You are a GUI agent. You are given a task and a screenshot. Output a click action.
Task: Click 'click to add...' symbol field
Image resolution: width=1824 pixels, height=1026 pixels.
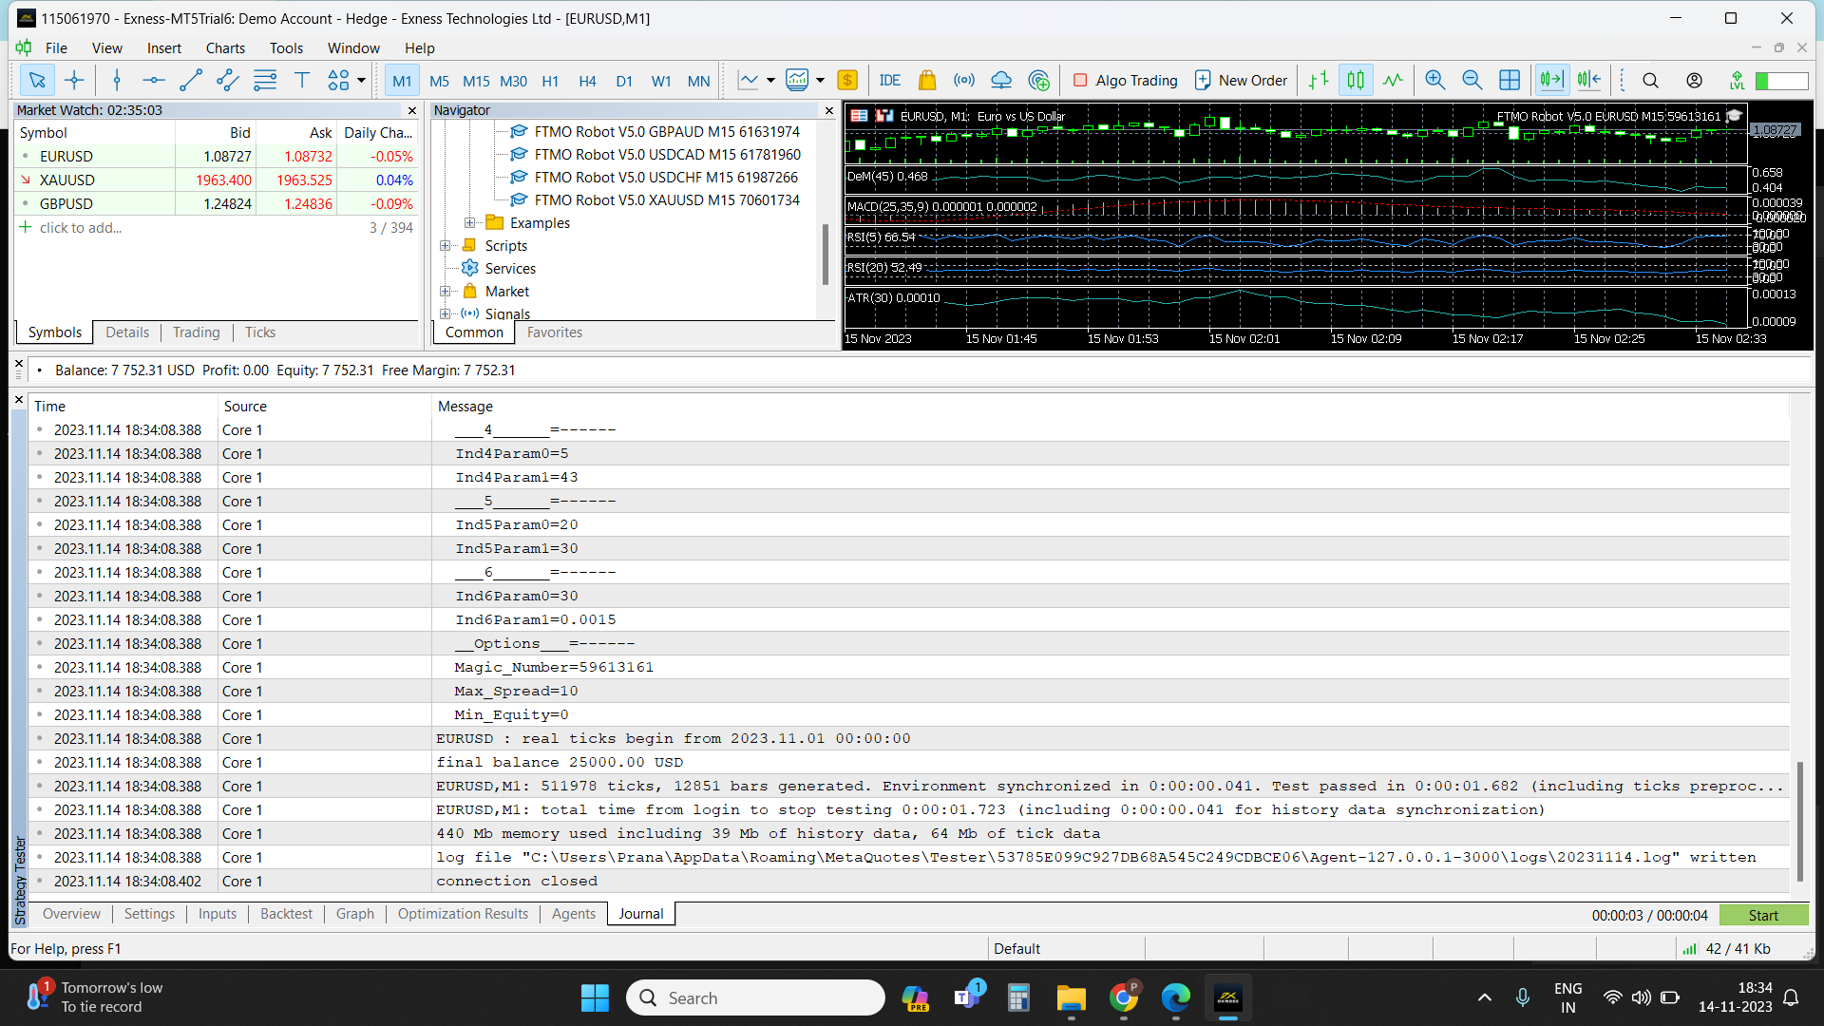pyautogui.click(x=81, y=228)
